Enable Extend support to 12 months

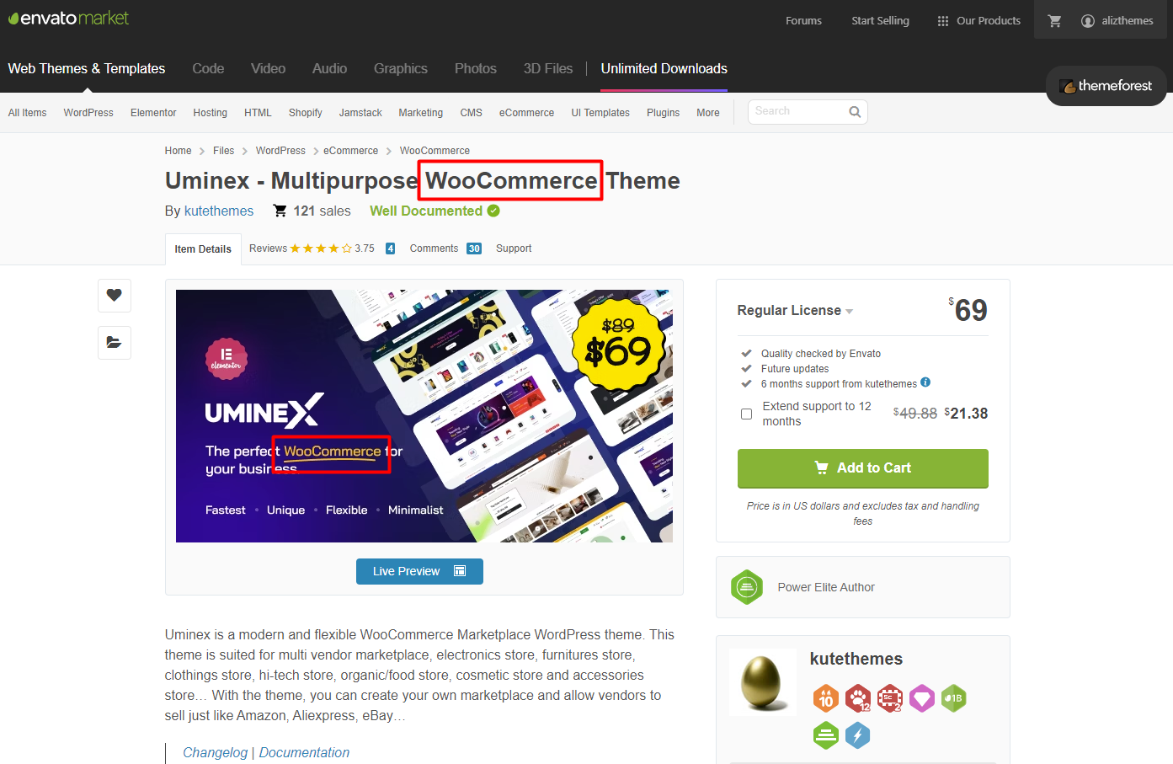(746, 414)
